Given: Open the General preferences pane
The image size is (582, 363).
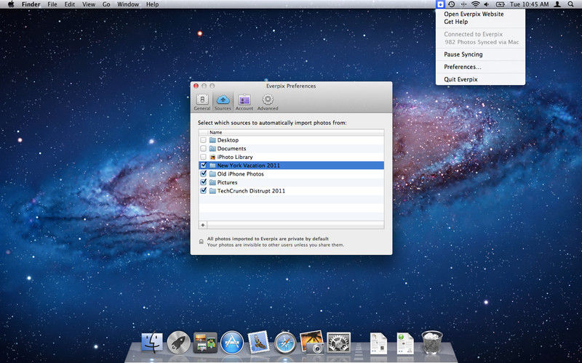Looking at the screenshot, I should coord(202,102).
